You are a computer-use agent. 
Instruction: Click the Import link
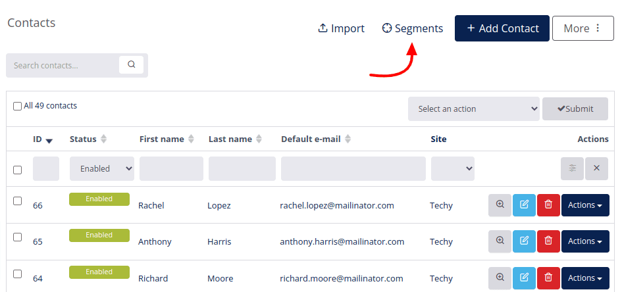click(x=341, y=28)
